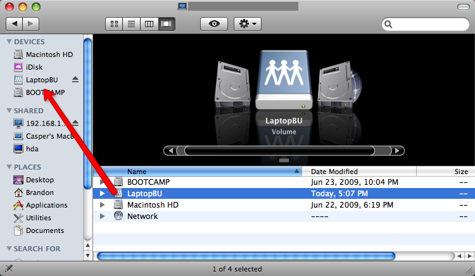Click 'Jun 22, 2009, 6:19 PM' date cell
This screenshot has height=276, width=475.
[x=352, y=205]
